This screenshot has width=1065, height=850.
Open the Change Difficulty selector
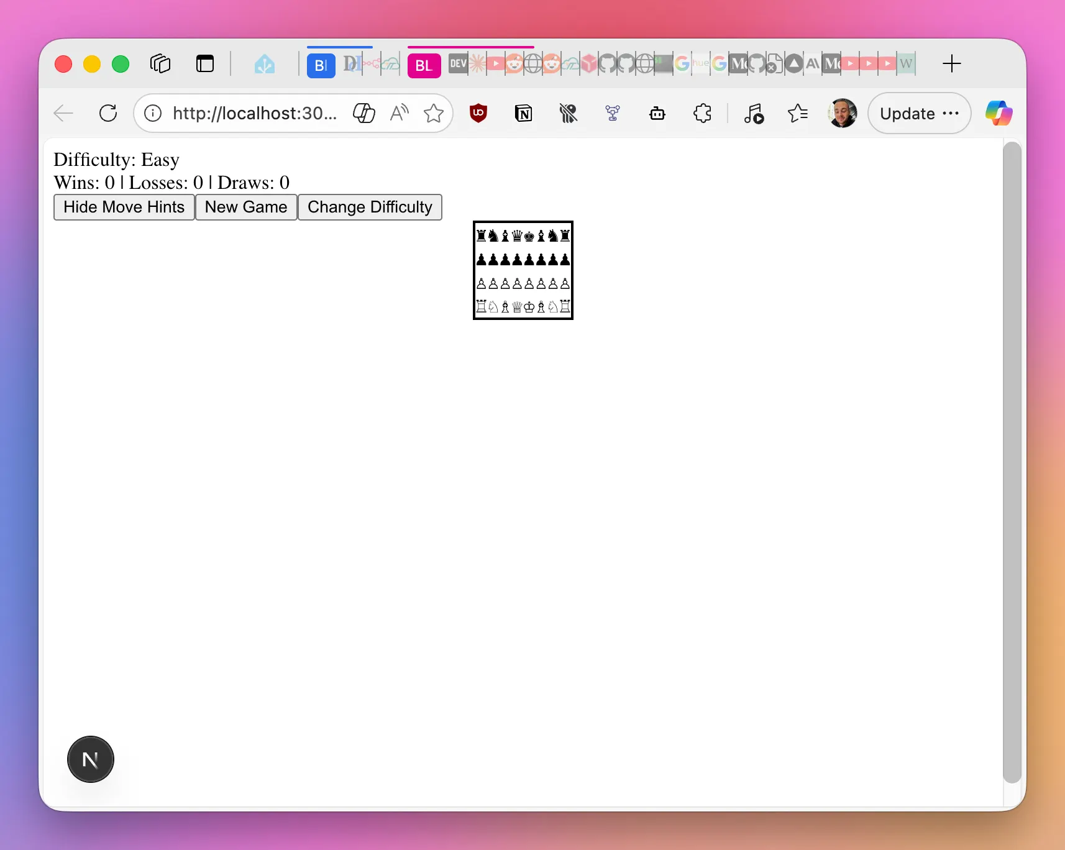[x=370, y=207]
